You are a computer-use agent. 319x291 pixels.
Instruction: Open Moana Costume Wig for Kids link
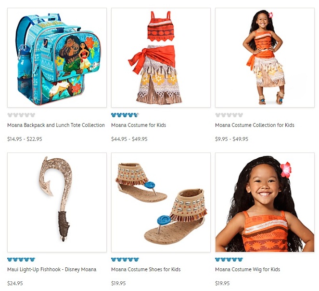[248, 270]
